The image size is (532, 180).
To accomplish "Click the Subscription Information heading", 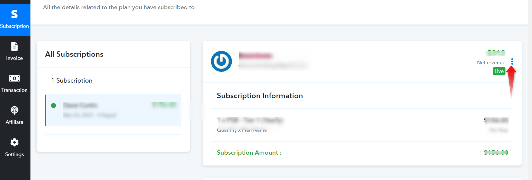I will pyautogui.click(x=260, y=96).
